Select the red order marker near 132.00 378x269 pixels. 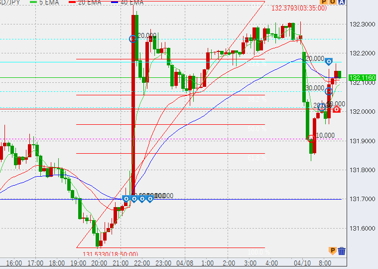point(337,109)
